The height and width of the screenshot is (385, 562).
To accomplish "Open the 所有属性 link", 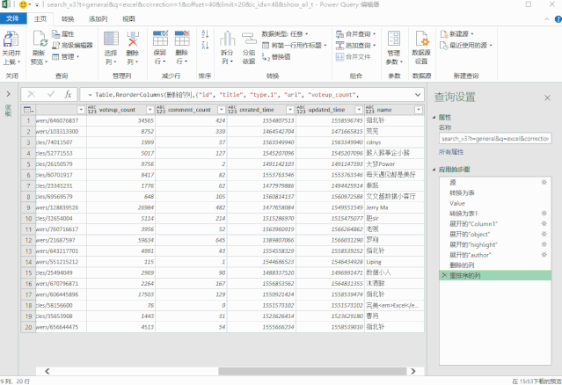I will [x=451, y=152].
